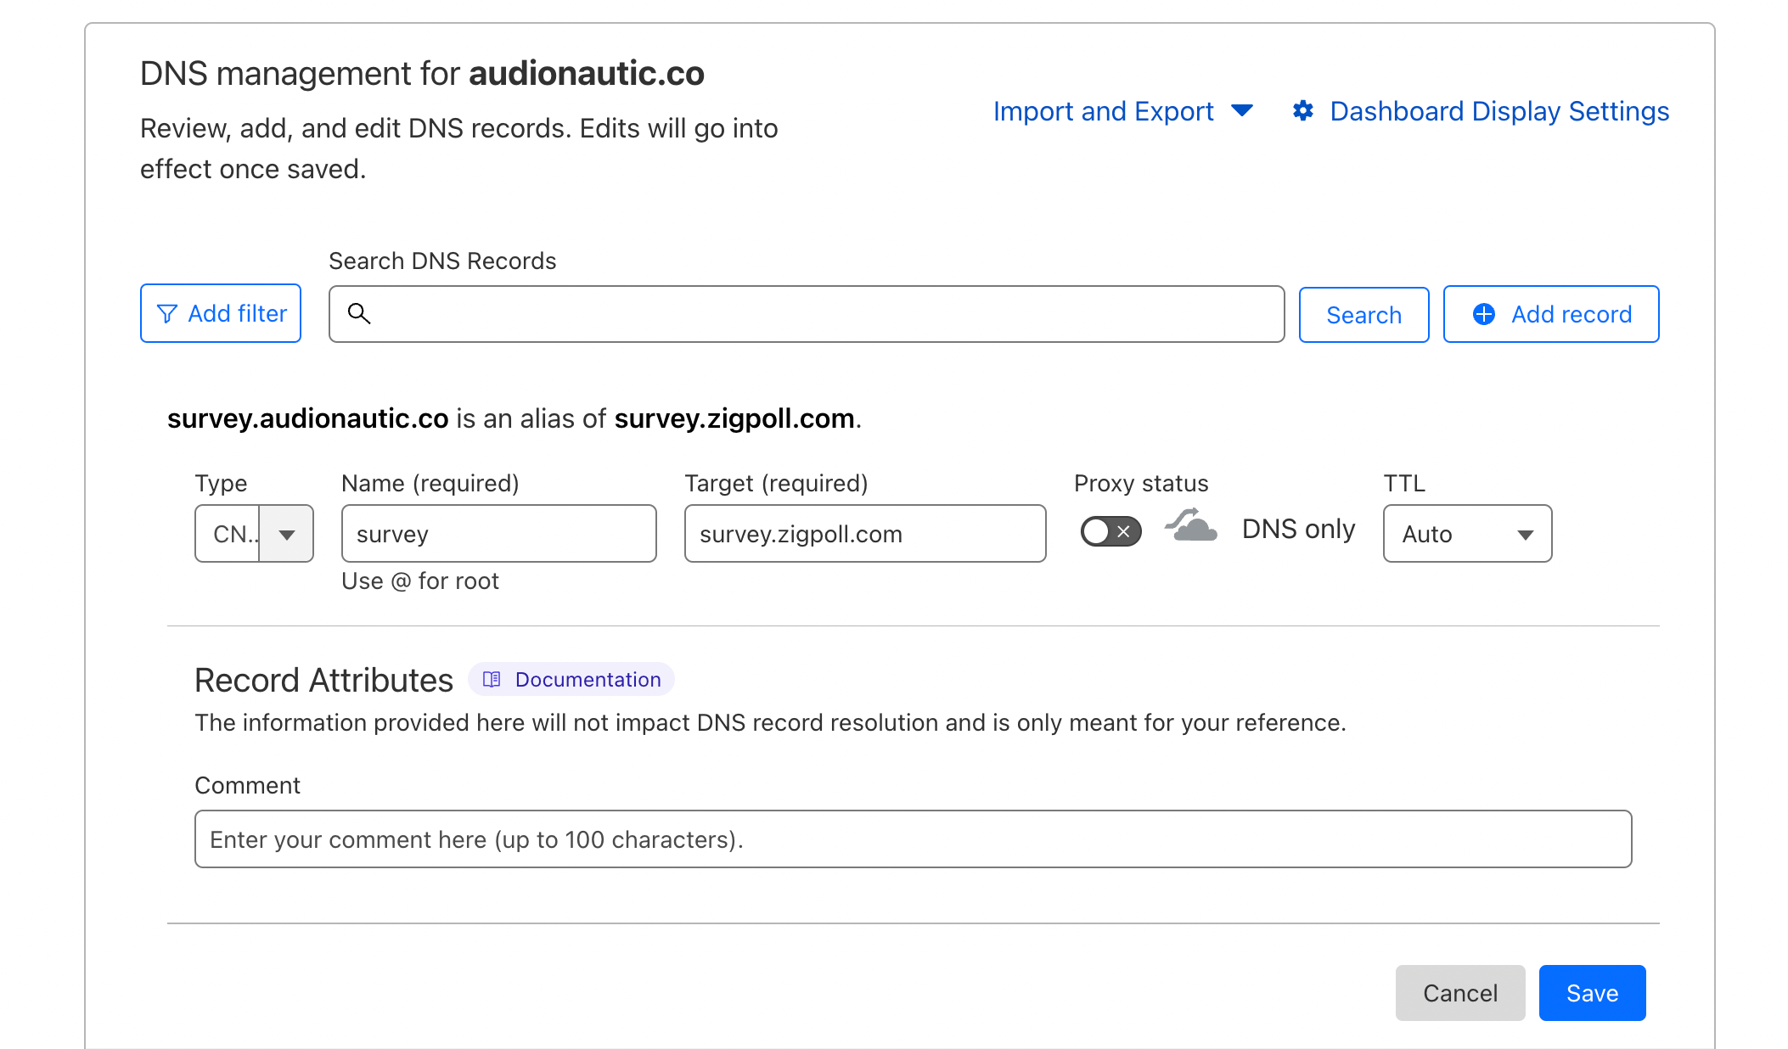Image resolution: width=1788 pixels, height=1049 pixels.
Task: Click the gray cloud proxy icon
Action: pyautogui.click(x=1190, y=525)
